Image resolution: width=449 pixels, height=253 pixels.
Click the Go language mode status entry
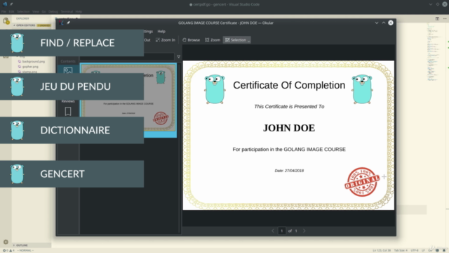pyautogui.click(x=430, y=250)
